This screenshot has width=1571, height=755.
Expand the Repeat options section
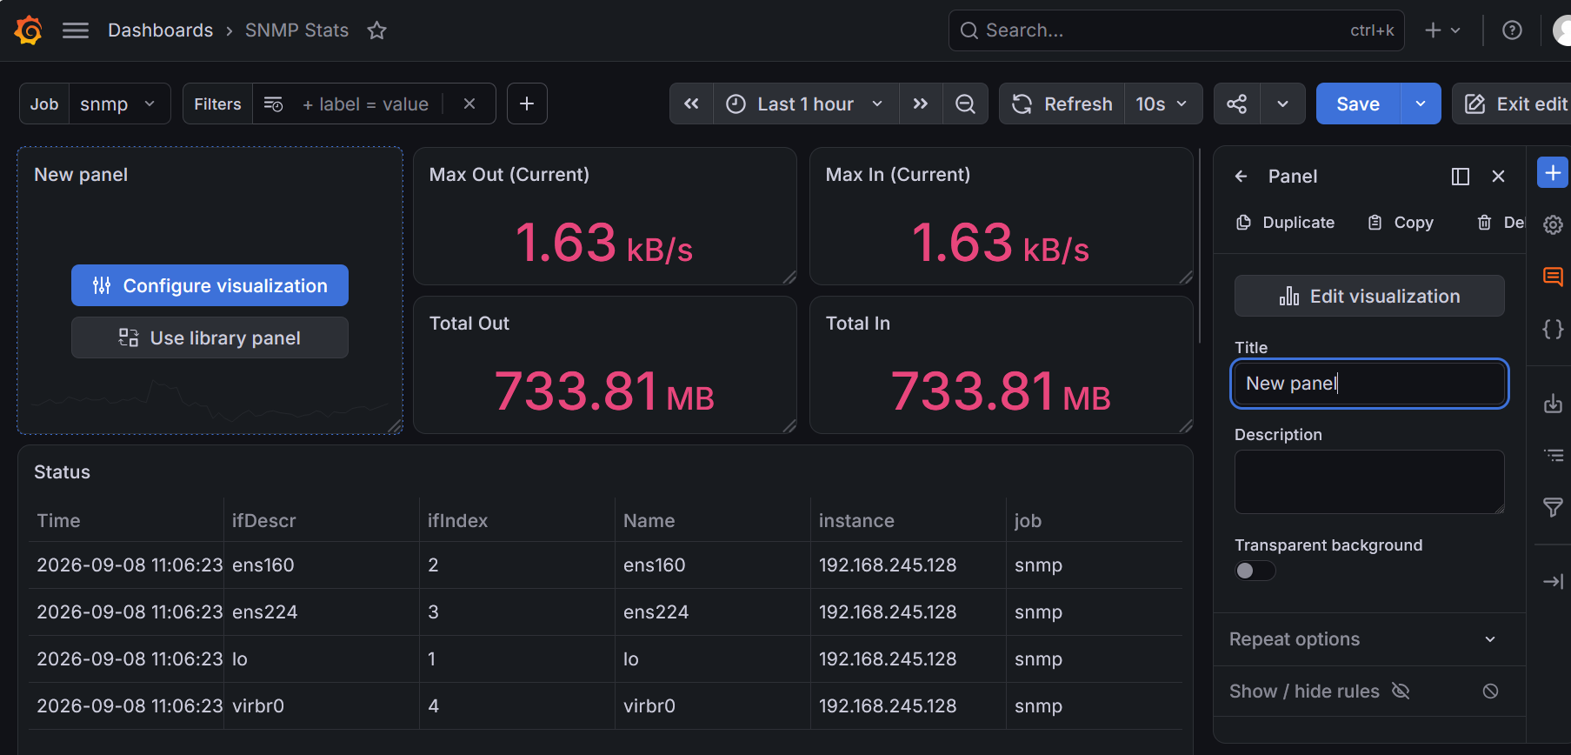tap(1369, 639)
